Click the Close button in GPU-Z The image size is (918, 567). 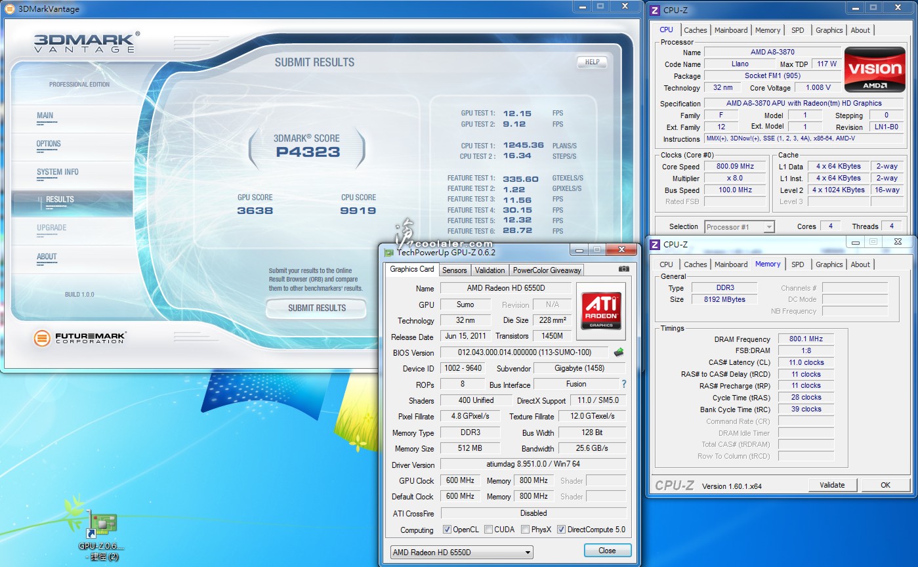(607, 551)
